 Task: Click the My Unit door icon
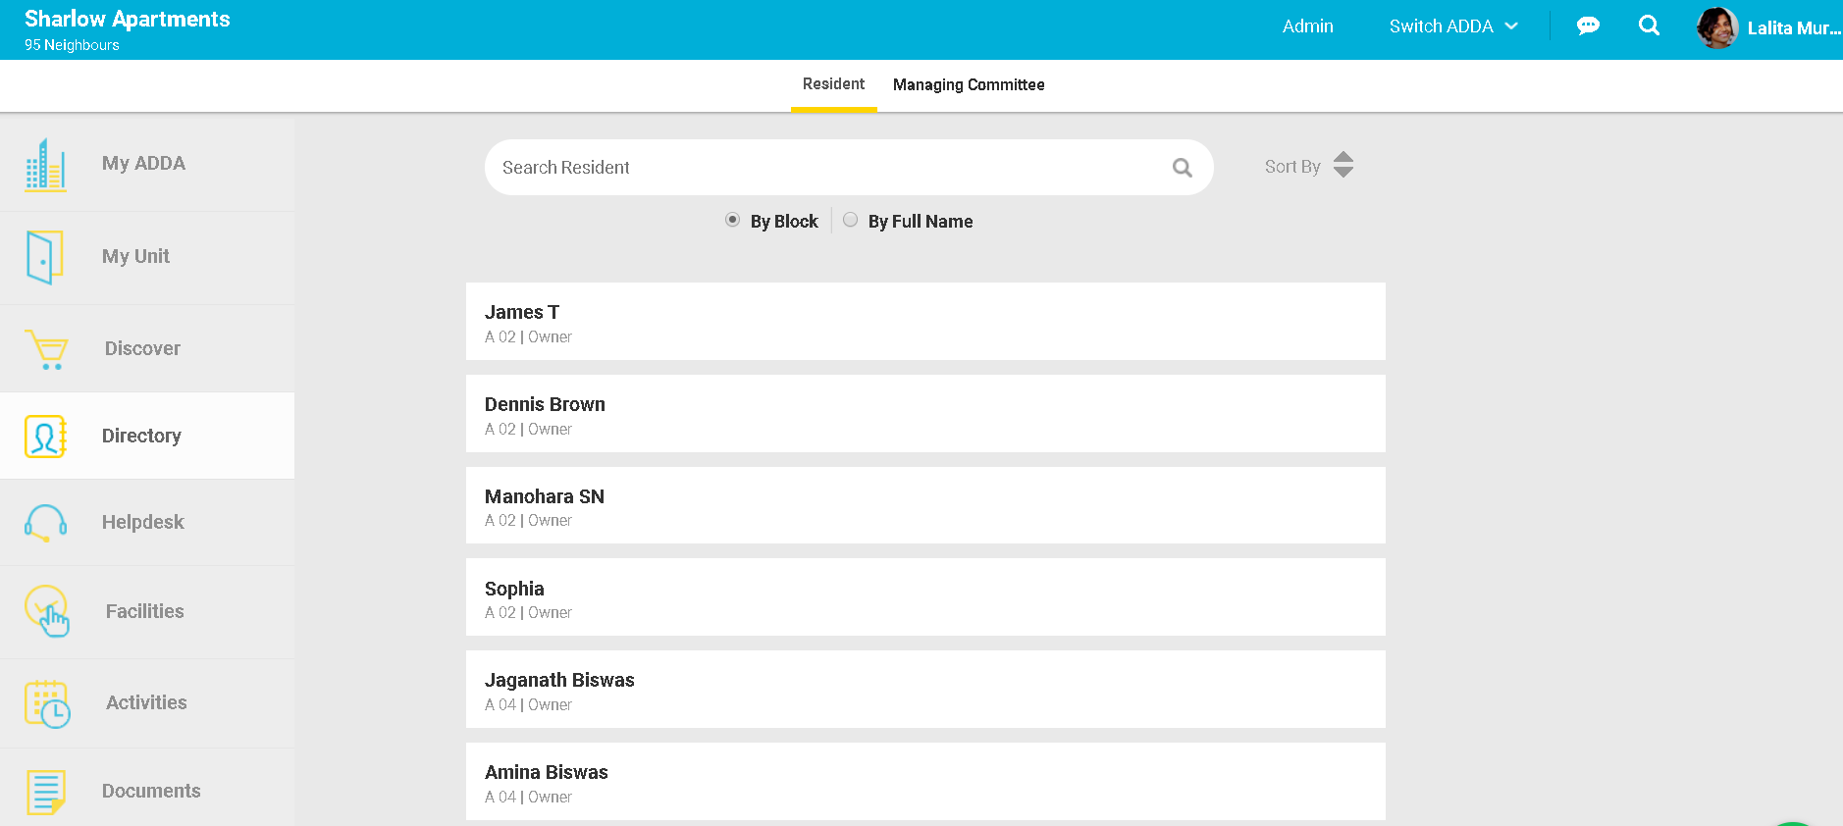(x=45, y=257)
